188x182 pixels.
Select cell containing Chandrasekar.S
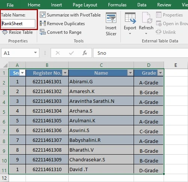(101, 159)
